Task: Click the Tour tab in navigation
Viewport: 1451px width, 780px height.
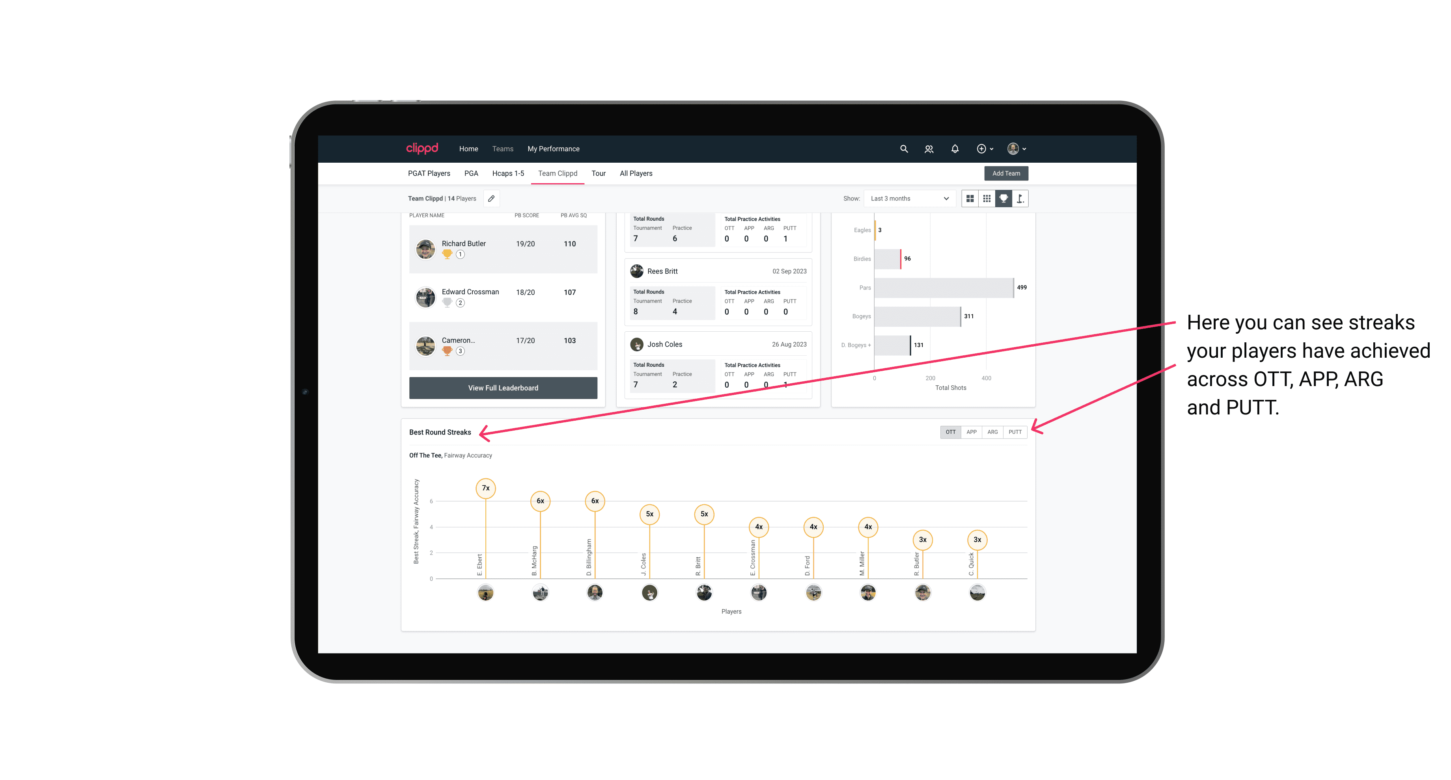Action: 597,174
